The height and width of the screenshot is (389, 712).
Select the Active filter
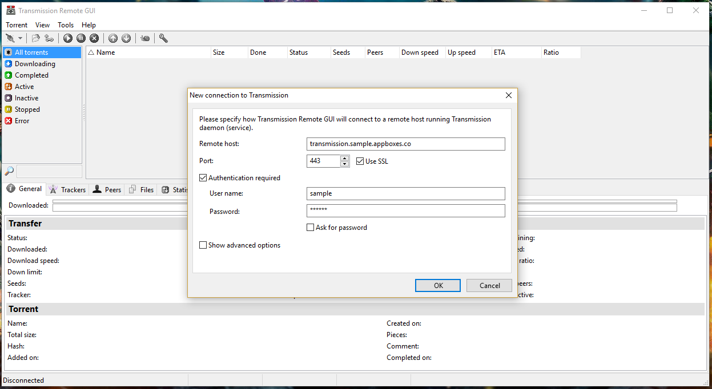click(42, 87)
